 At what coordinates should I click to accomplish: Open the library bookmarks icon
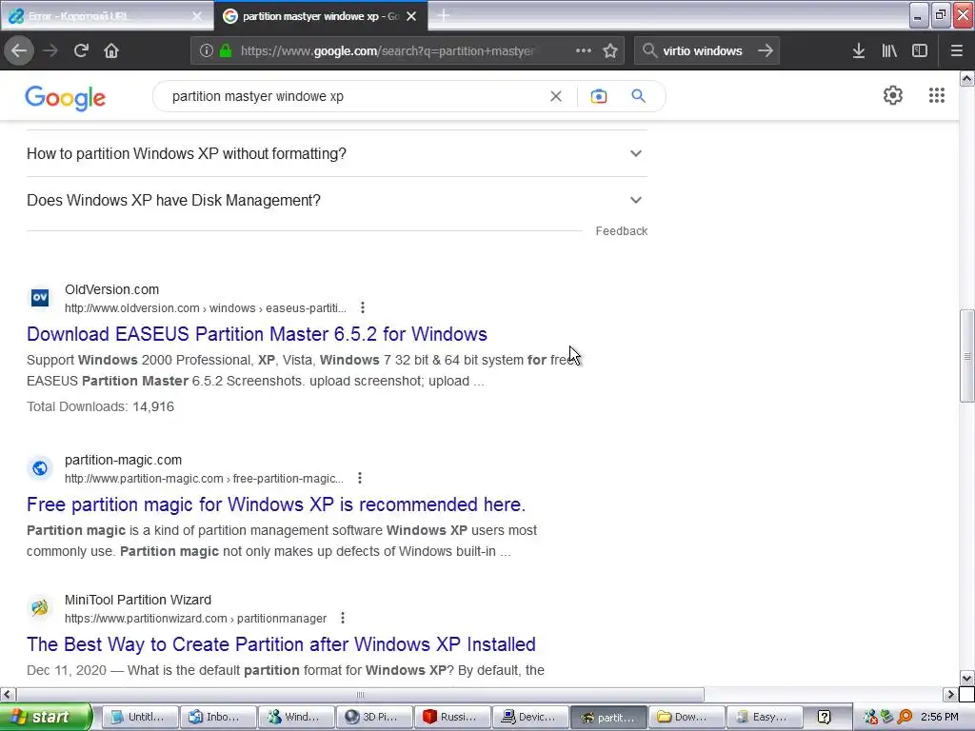point(889,50)
